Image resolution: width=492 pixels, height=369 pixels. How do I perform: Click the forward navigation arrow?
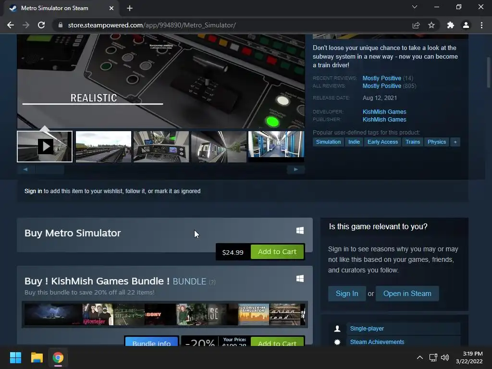point(26,25)
